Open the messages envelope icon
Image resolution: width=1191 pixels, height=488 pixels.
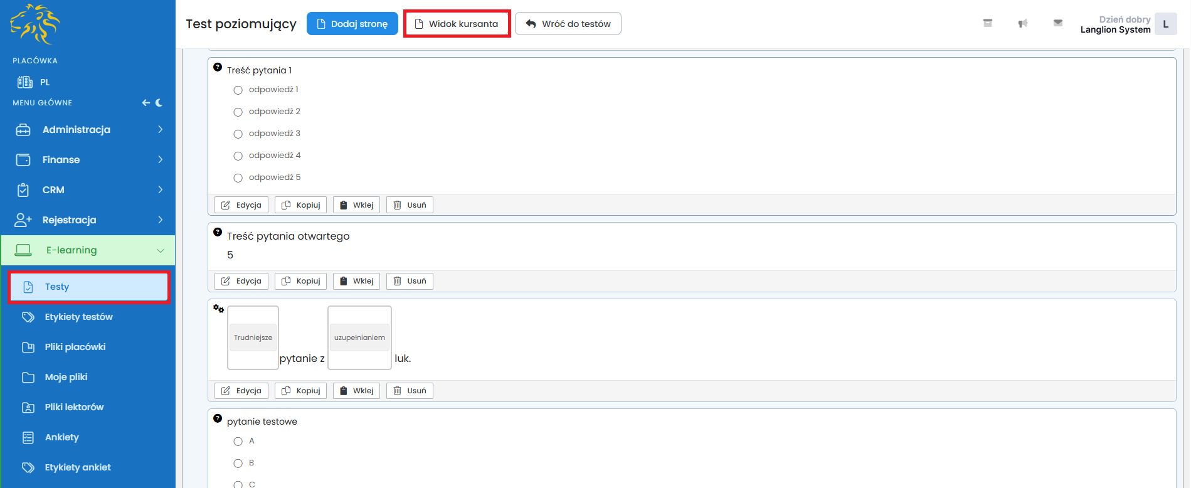click(1057, 23)
